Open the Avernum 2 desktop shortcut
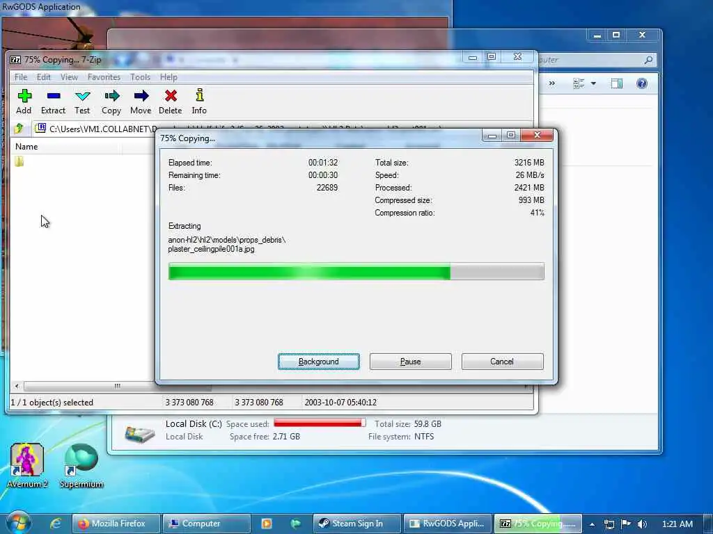This screenshot has width=713, height=534. pyautogui.click(x=27, y=466)
